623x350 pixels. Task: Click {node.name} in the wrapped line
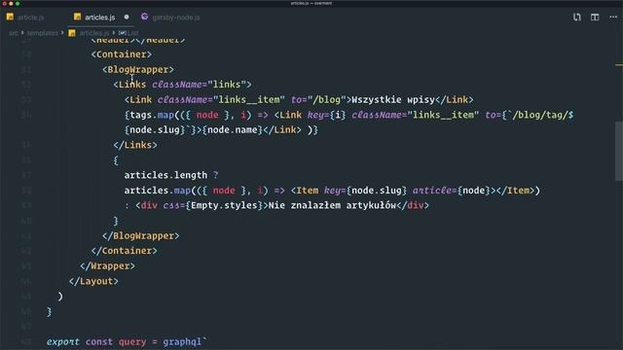(233, 129)
